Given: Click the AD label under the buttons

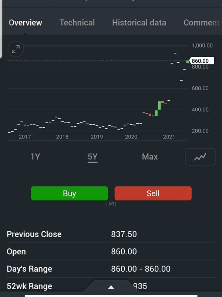Looking at the screenshot, I should coord(111,204).
